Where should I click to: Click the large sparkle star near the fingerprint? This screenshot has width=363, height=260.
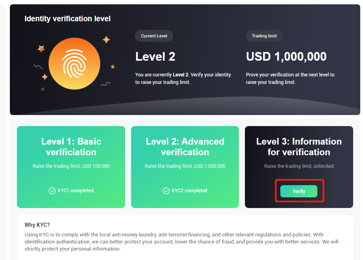click(x=106, y=40)
